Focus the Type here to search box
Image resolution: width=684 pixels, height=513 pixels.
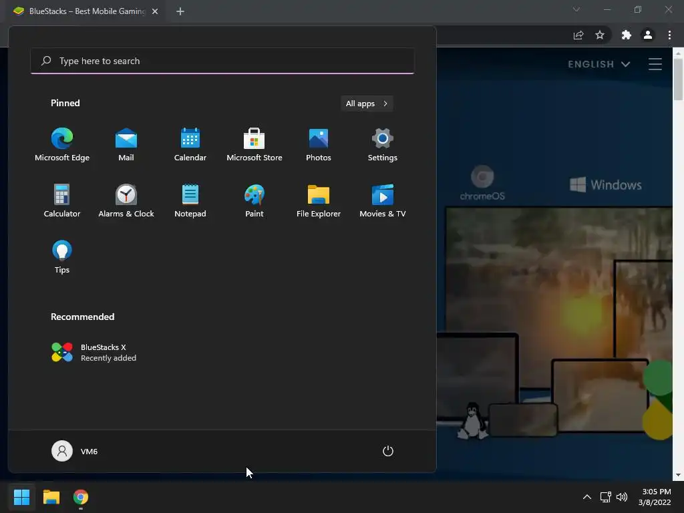(222, 61)
